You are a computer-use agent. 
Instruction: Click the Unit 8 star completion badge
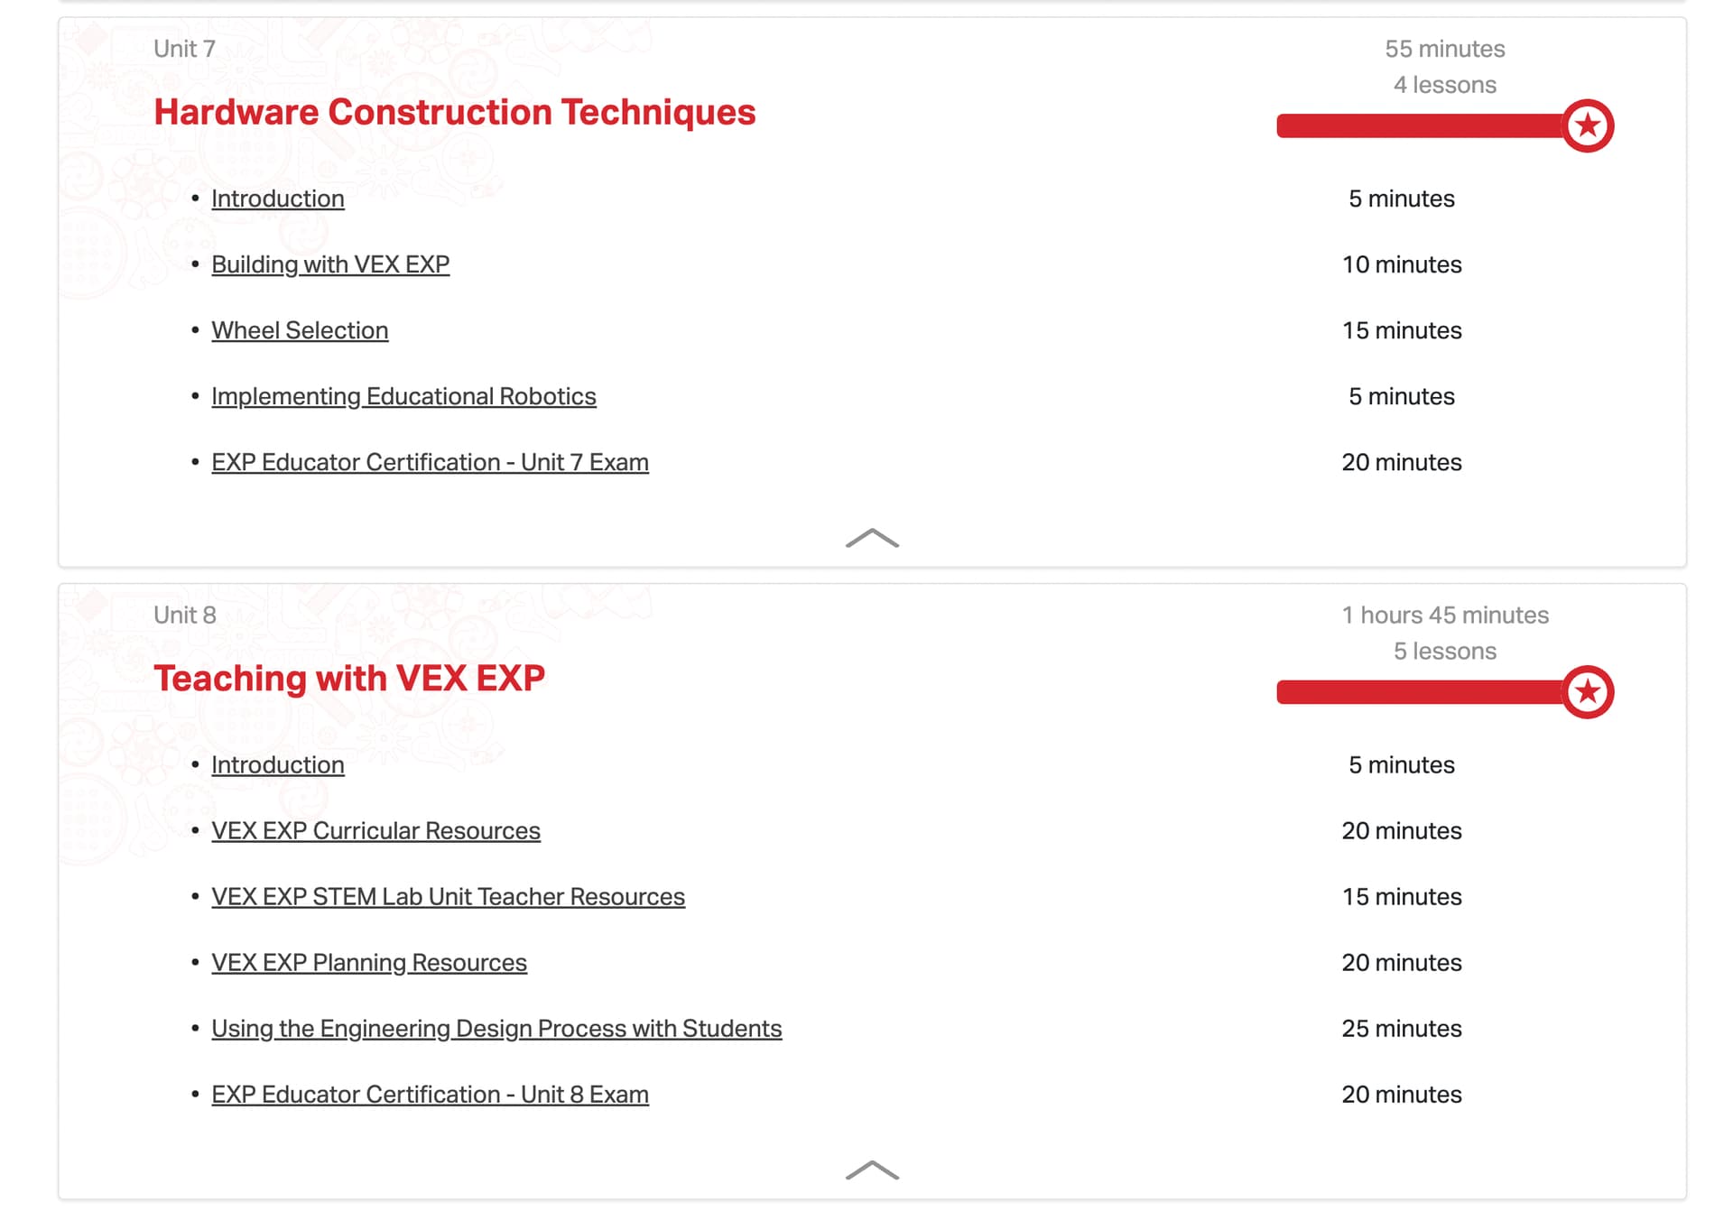(1588, 692)
